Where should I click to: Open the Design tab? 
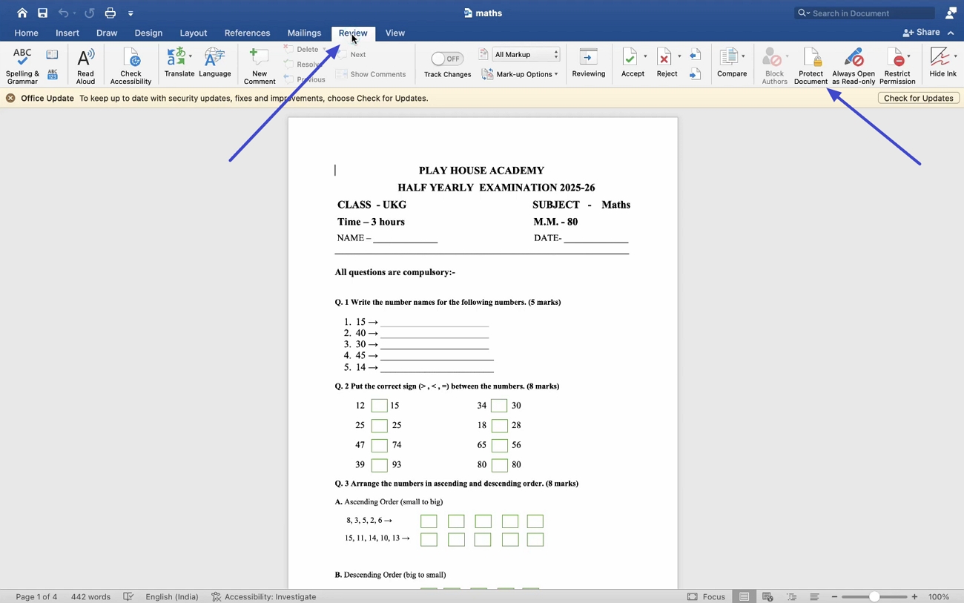148,33
